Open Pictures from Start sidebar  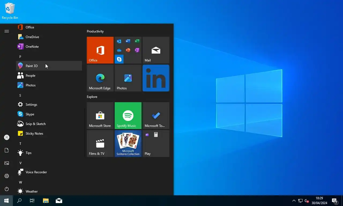click(x=7, y=163)
